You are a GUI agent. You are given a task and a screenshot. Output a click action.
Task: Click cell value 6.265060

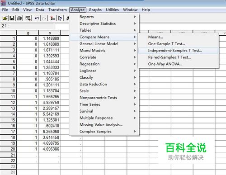click(x=50, y=132)
